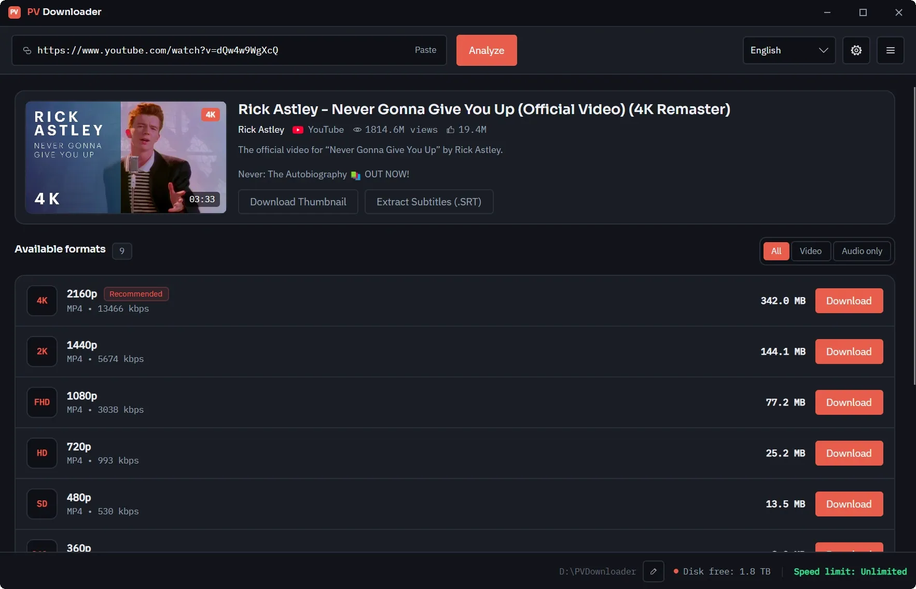Viewport: 916px width, 589px height.
Task: Click the Rick Astley video thumbnail
Action: [x=126, y=157]
